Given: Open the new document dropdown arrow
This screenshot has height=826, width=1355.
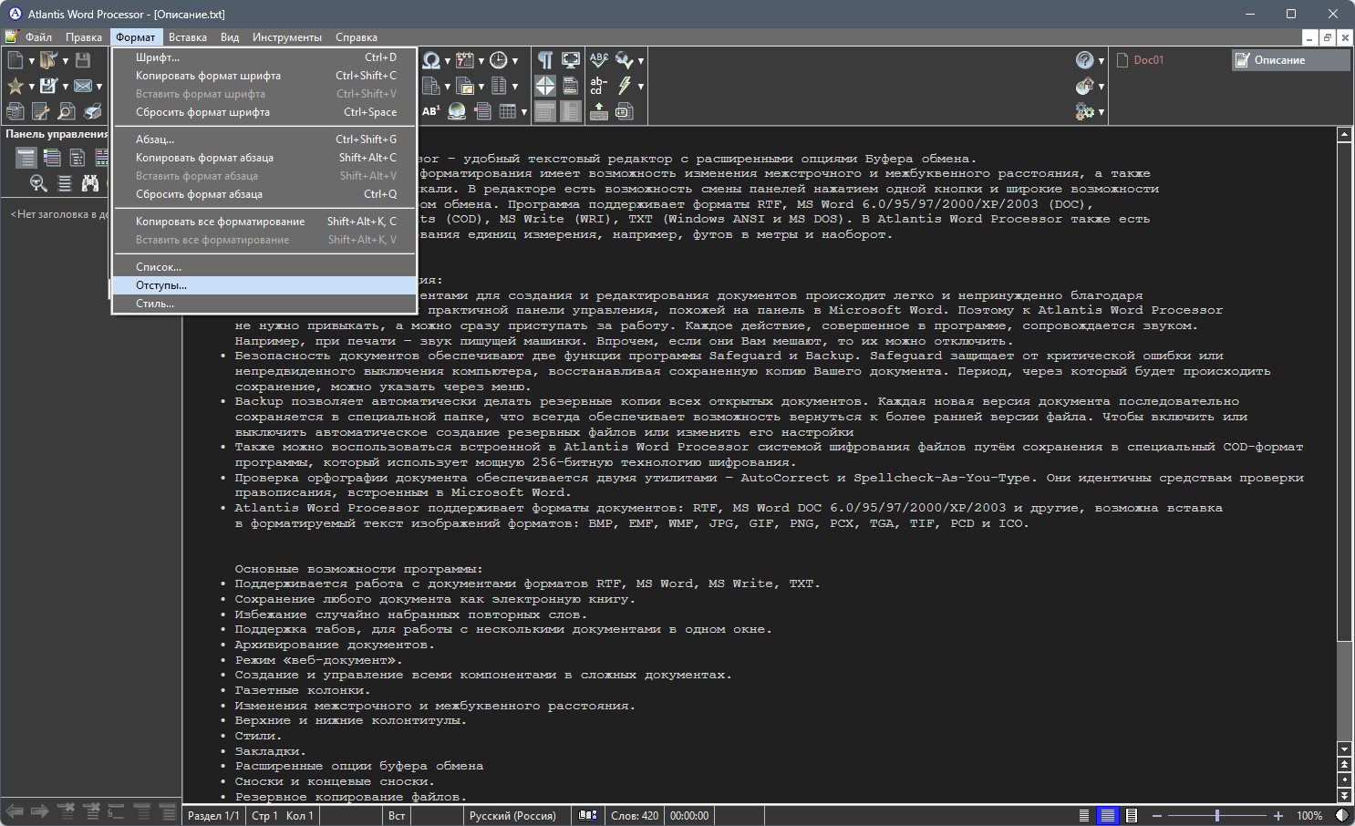Looking at the screenshot, I should (32, 61).
